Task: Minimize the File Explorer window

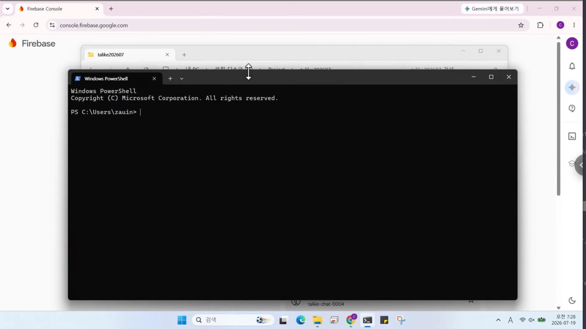Action: tap(463, 51)
